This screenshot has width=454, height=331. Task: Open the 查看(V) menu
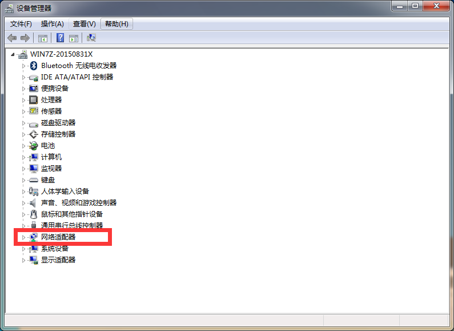85,24
